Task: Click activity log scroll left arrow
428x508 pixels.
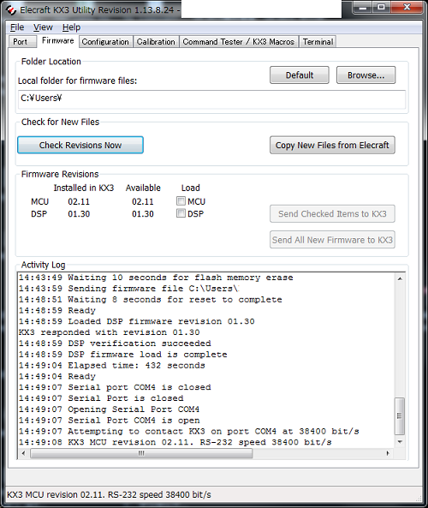Action: pos(23,453)
